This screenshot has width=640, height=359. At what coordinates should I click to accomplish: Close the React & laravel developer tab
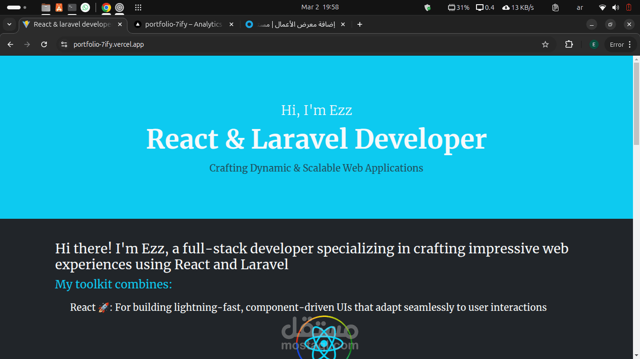(119, 24)
